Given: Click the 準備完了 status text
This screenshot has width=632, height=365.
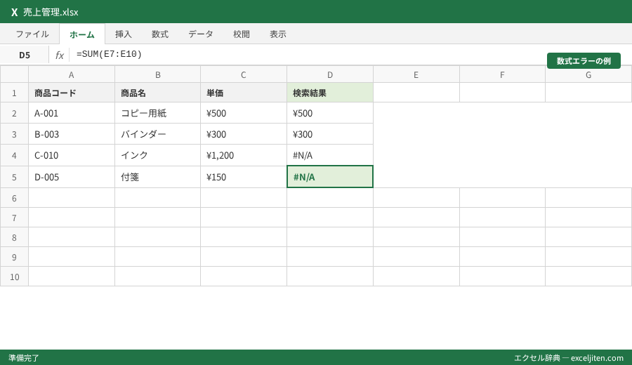Looking at the screenshot, I should pos(24,358).
